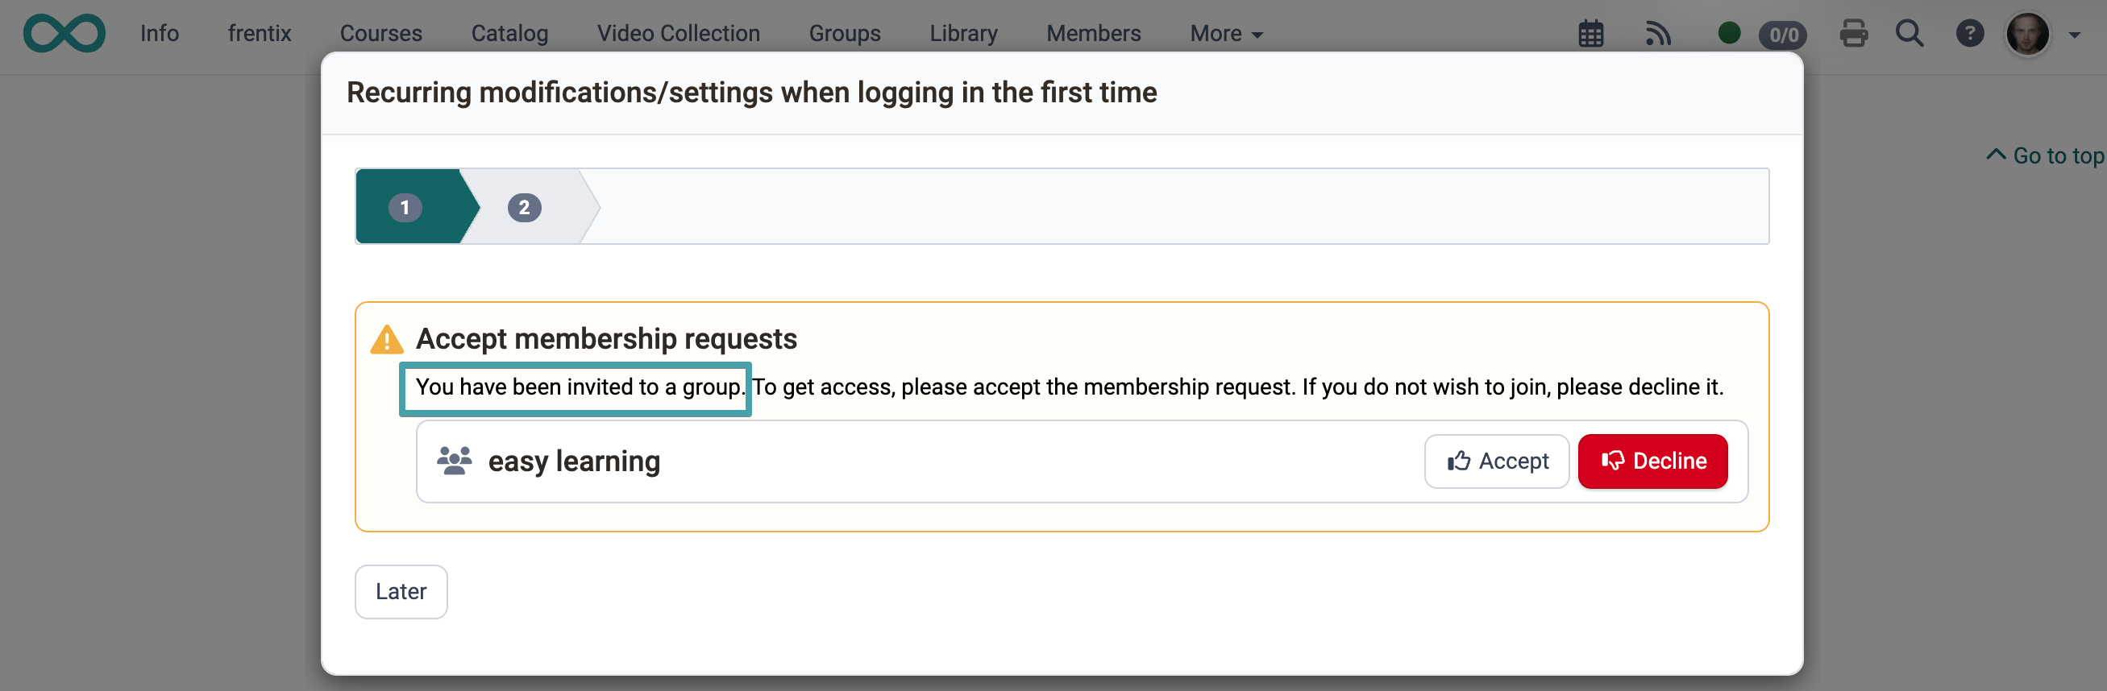Open the RSS subscriptions icon
This screenshot has height=691, width=2107.
(1658, 35)
